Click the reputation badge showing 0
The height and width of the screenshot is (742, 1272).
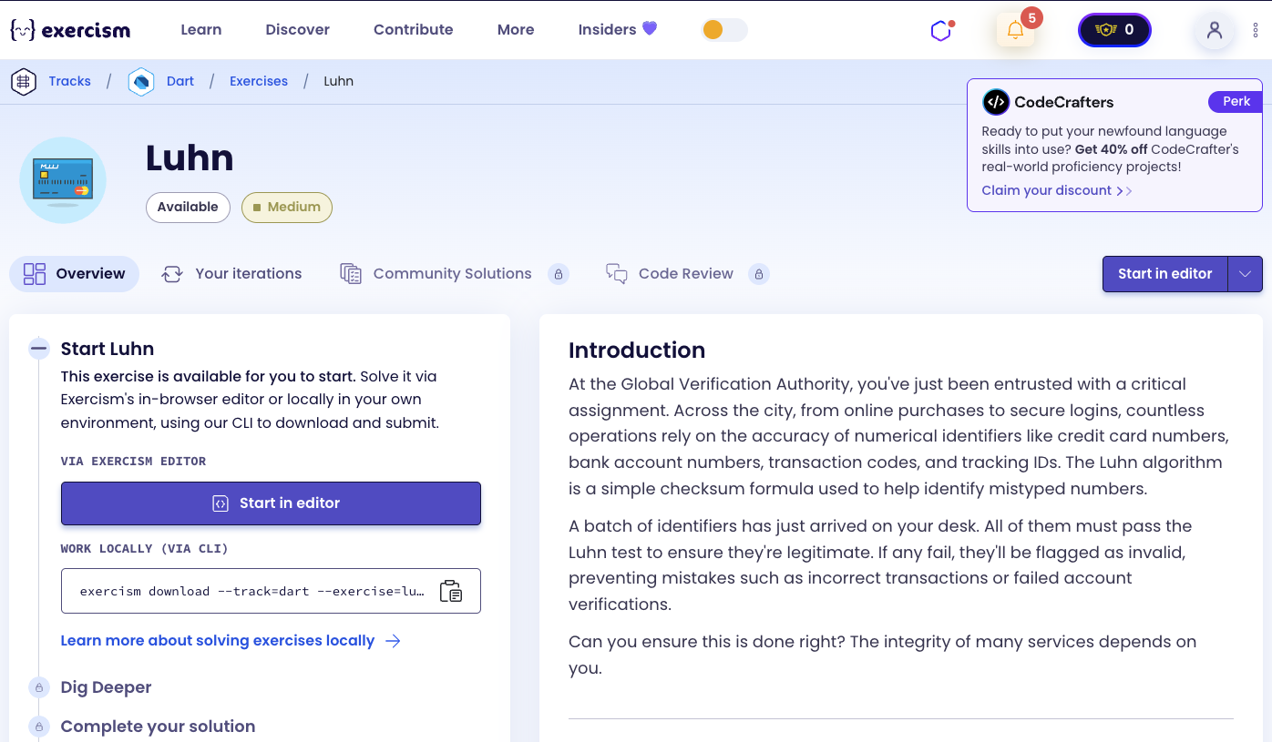1114,30
